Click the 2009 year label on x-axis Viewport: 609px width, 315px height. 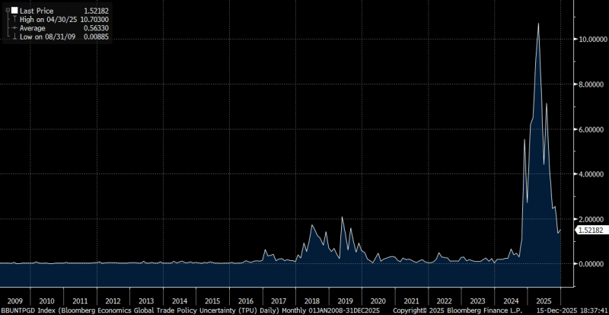click(x=13, y=301)
